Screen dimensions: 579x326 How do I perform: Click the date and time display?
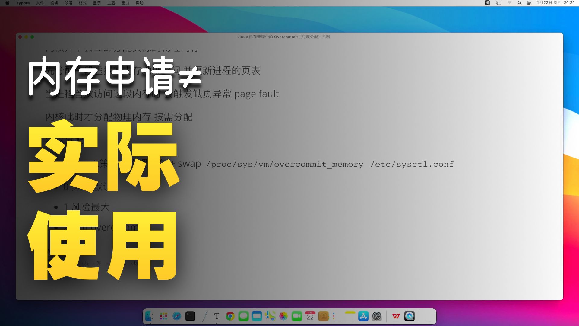click(x=555, y=3)
